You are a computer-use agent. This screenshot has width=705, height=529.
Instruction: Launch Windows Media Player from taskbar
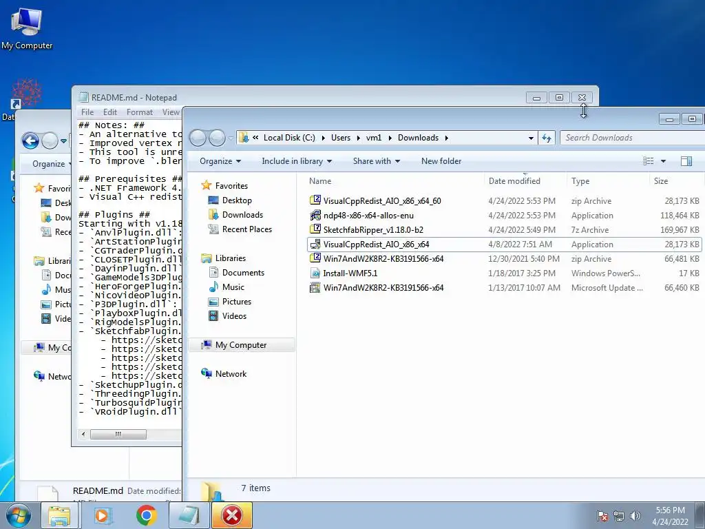(103, 515)
